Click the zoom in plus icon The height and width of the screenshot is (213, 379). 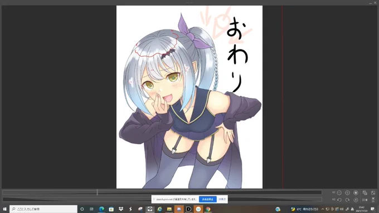[x=347, y=192]
